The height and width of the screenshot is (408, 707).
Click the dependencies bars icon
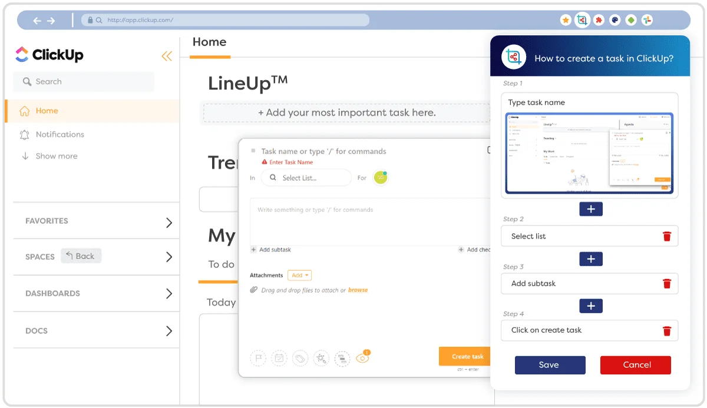(x=342, y=357)
